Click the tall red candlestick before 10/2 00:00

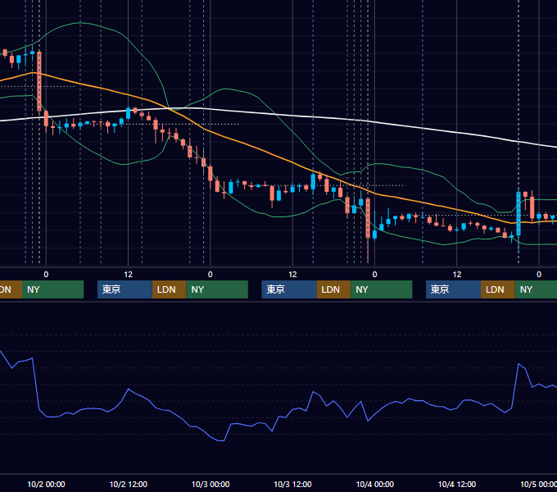(x=39, y=82)
